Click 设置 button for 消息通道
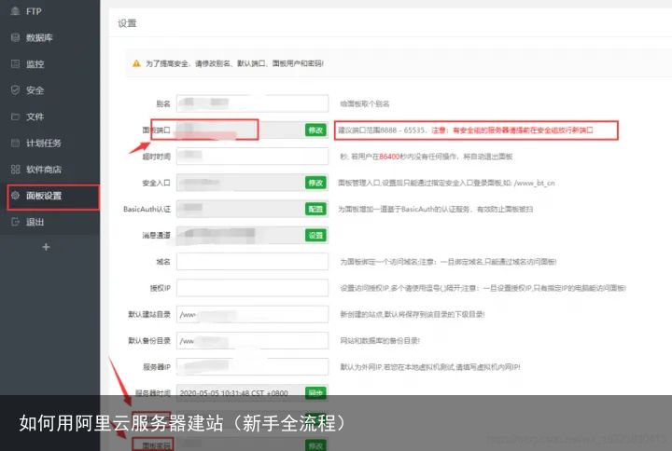The height and width of the screenshot is (451, 672). point(315,236)
